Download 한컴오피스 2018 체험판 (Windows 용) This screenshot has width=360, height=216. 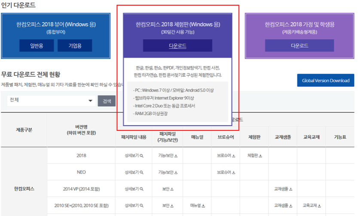(177, 46)
